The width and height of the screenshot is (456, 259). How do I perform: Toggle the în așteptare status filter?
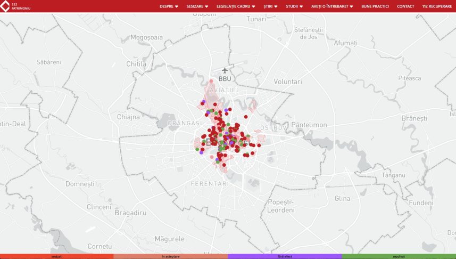pyautogui.click(x=170, y=256)
